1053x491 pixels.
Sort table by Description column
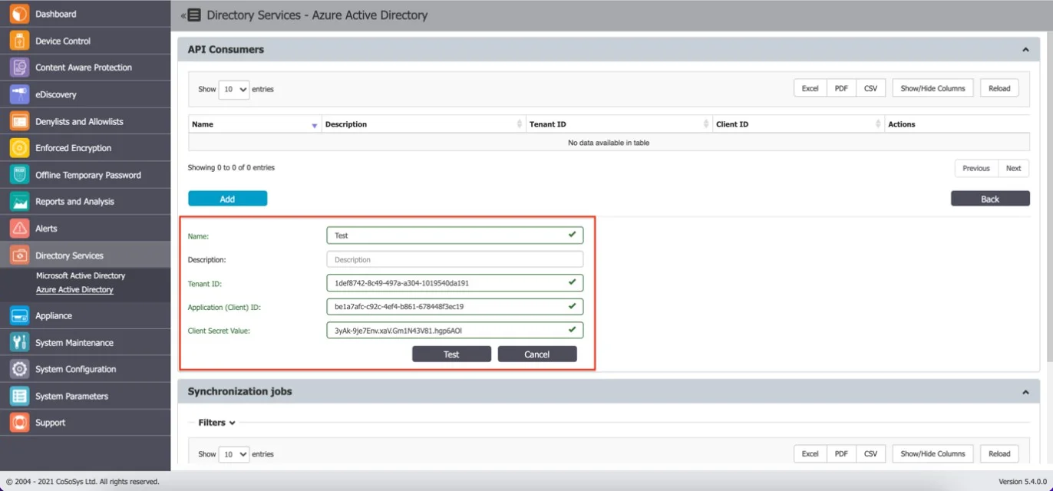[x=424, y=124]
